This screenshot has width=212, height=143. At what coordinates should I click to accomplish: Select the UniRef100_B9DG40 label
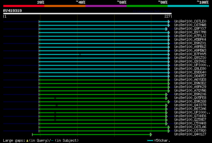(x=190, y=72)
